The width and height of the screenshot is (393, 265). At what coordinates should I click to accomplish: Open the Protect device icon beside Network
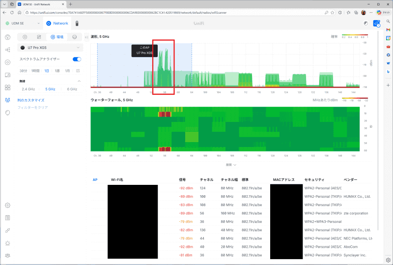pyautogui.click(x=77, y=23)
